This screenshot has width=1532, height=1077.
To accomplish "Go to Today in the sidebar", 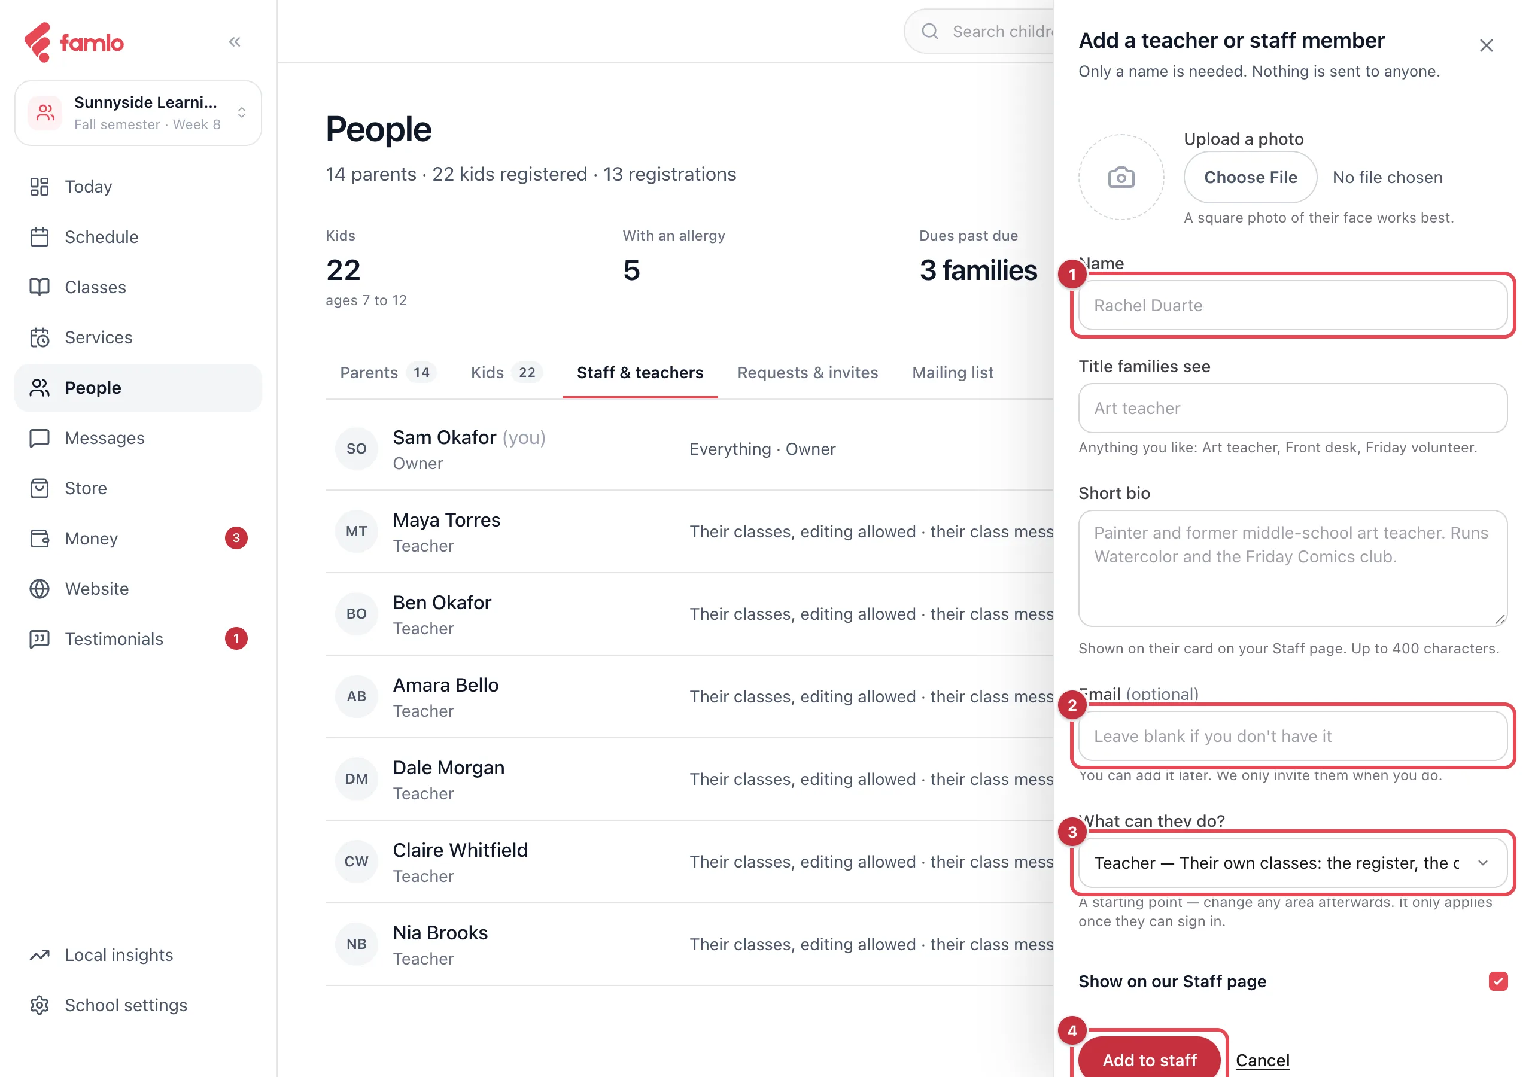I will coord(138,187).
